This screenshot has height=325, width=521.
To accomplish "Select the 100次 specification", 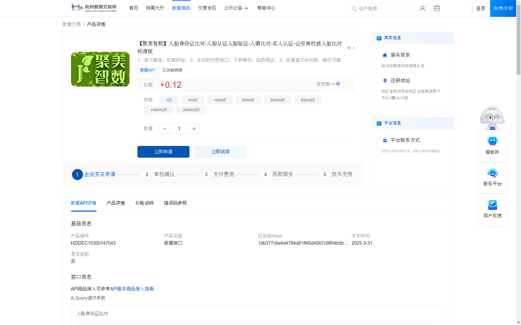I will [x=193, y=100].
